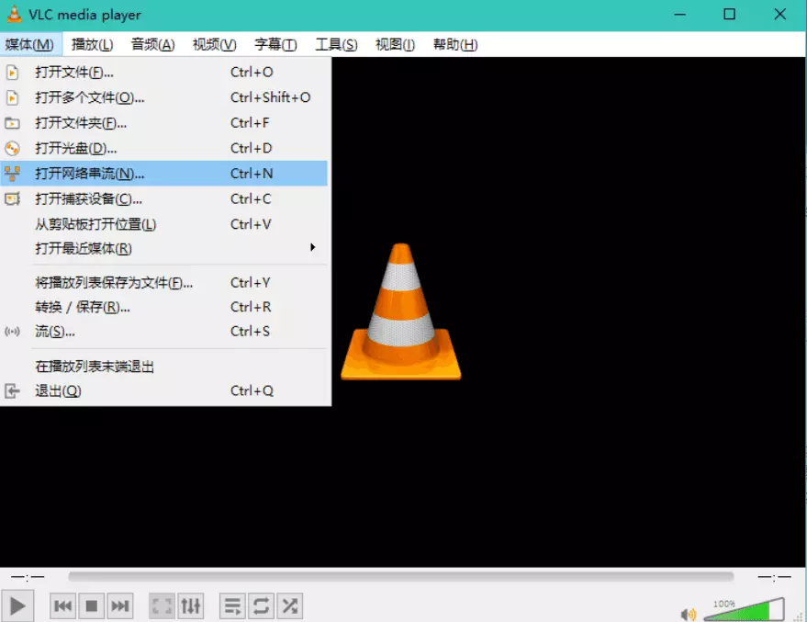Open the 帮助 menu

[x=455, y=44]
